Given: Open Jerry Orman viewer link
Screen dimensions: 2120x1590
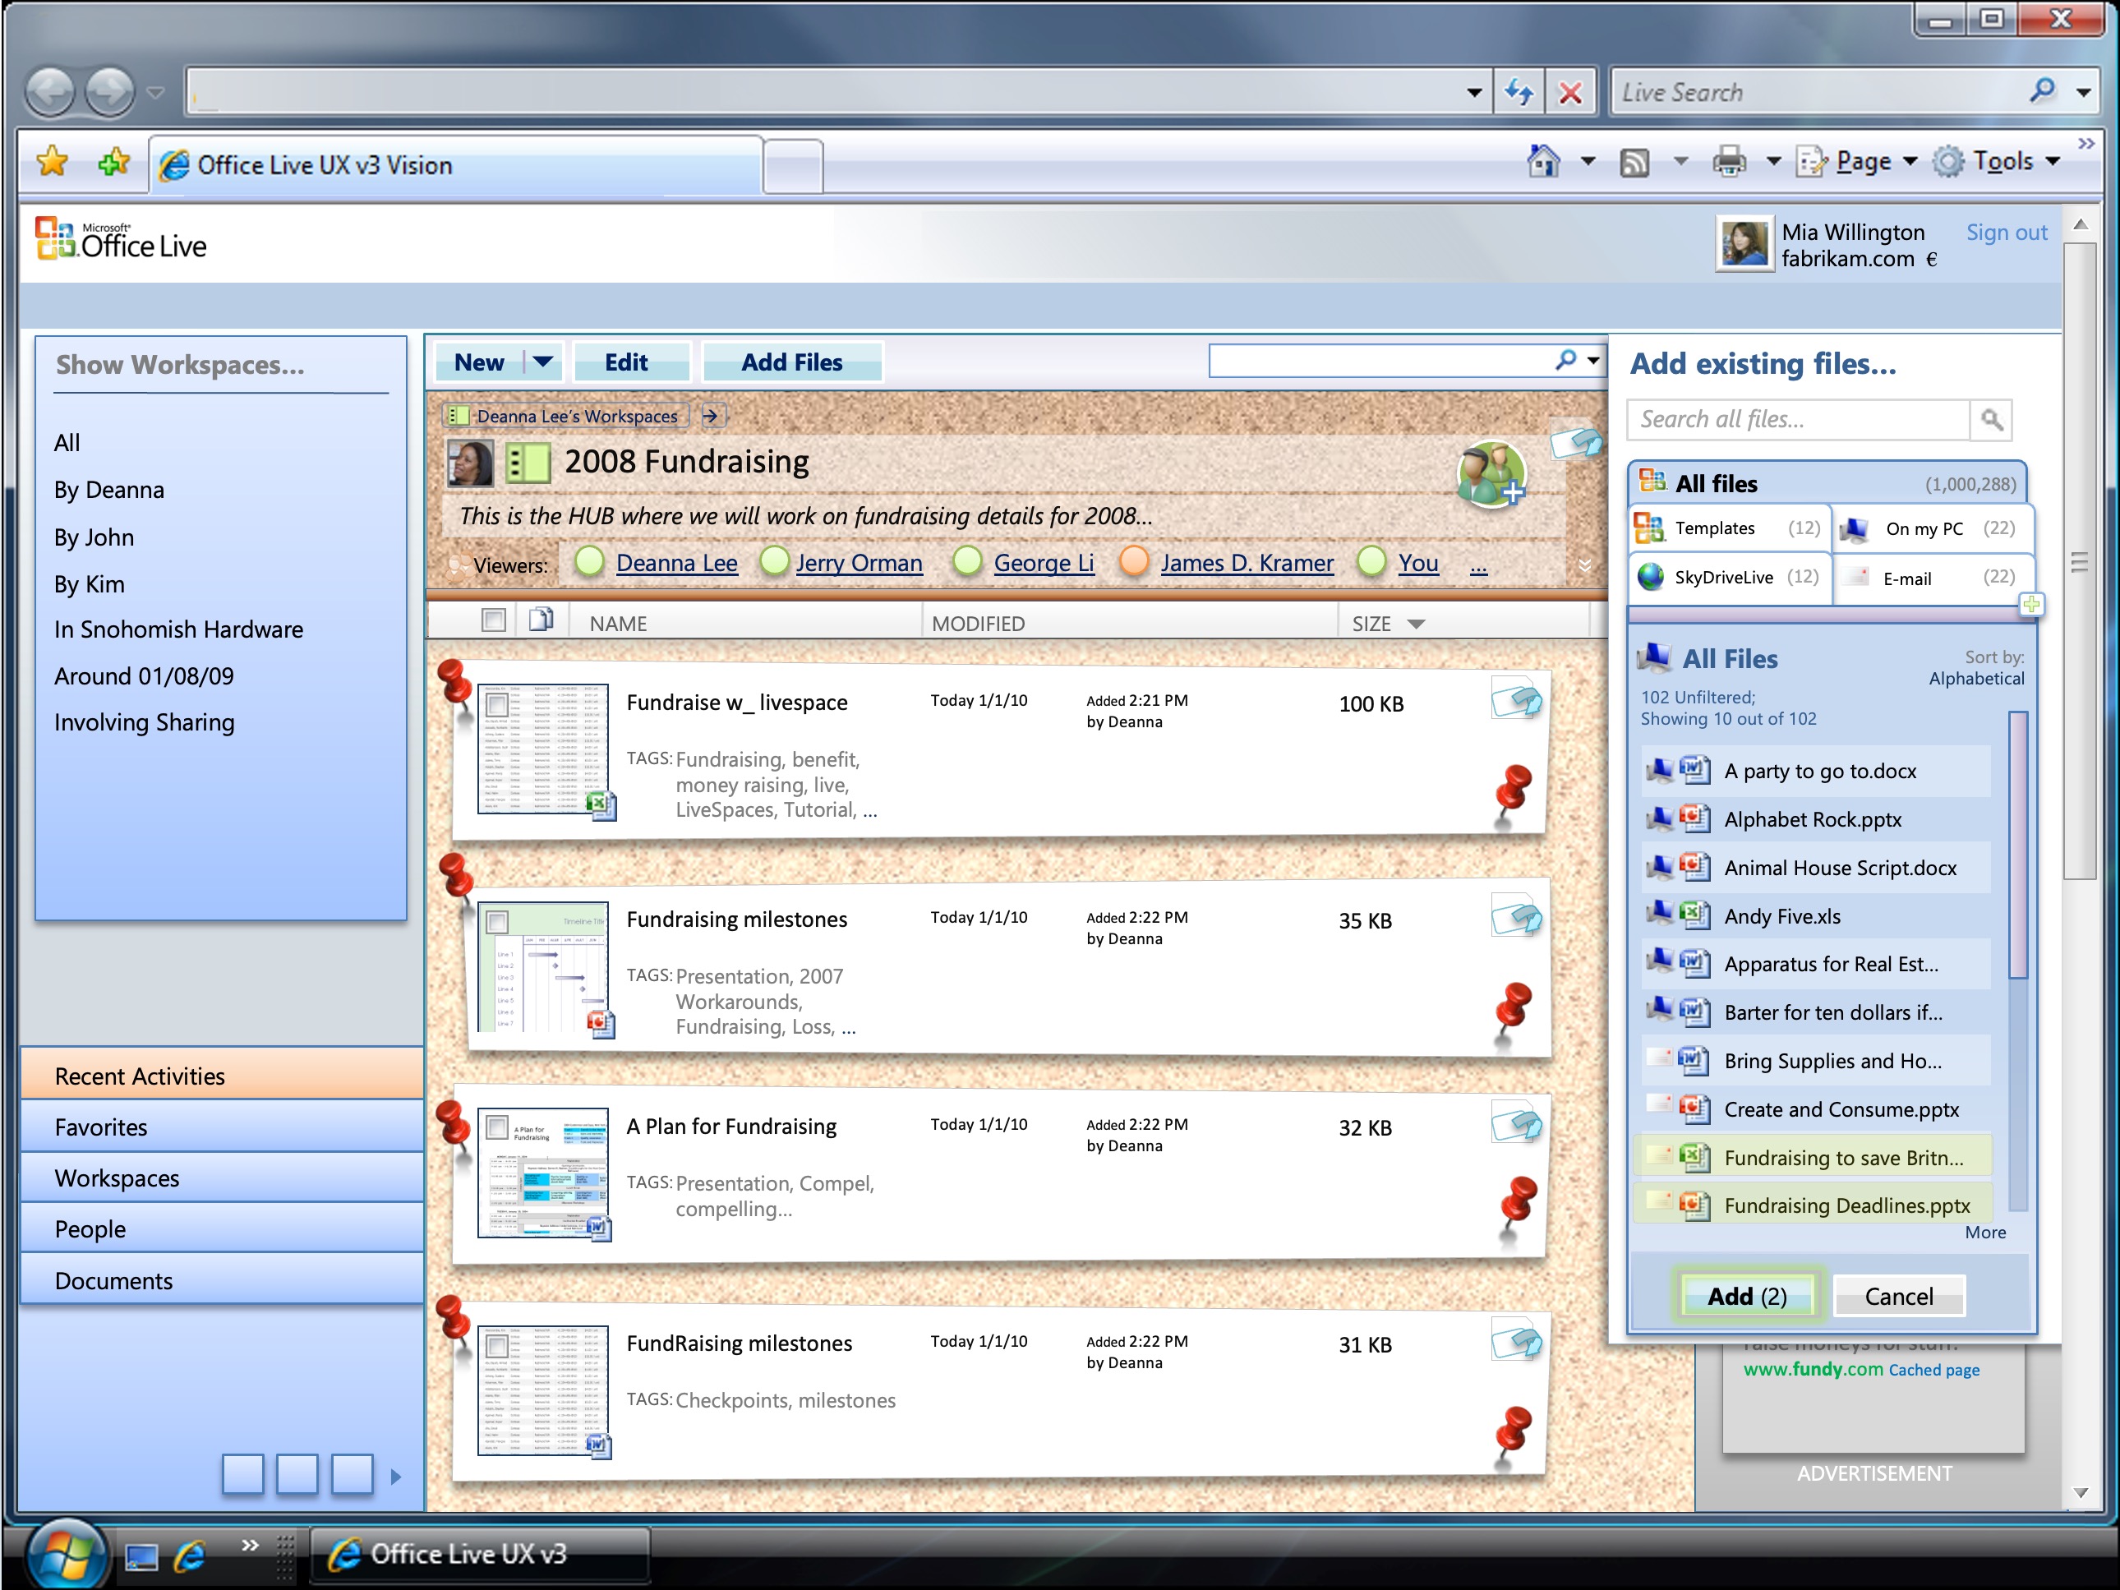Looking at the screenshot, I should click(x=859, y=564).
